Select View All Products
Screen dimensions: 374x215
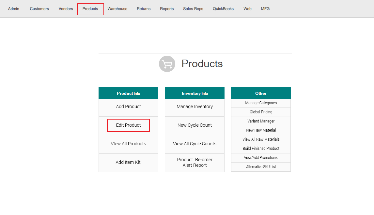(x=128, y=144)
